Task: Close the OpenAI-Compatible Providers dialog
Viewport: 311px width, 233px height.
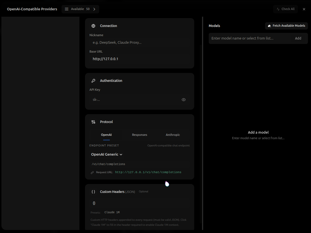Action: [x=304, y=9]
